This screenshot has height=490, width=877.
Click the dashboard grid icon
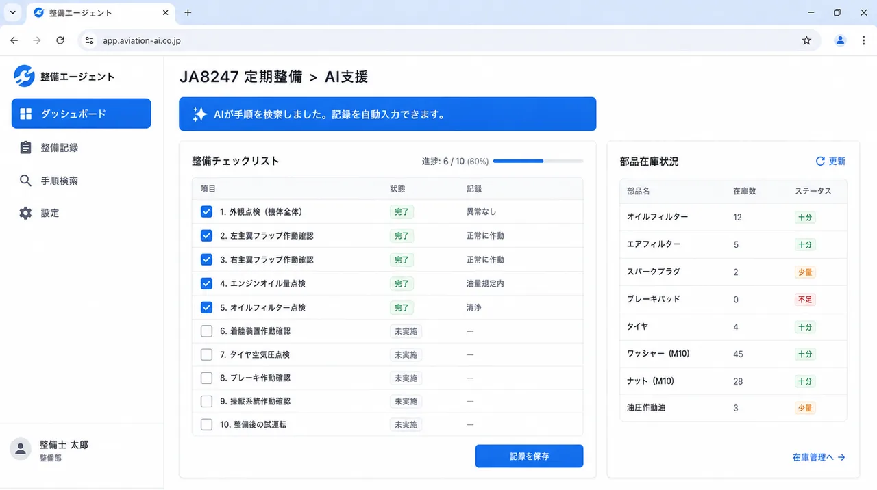point(26,114)
